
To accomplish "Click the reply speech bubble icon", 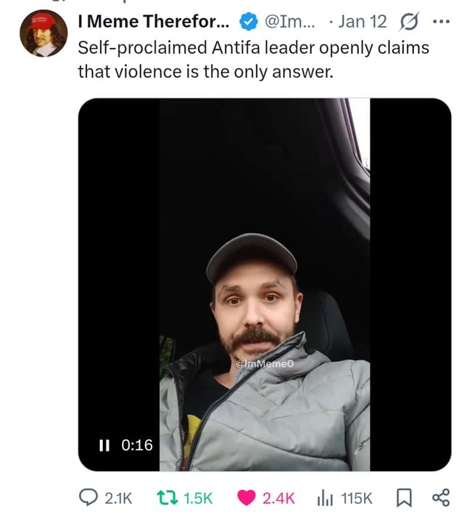I will [x=89, y=497].
